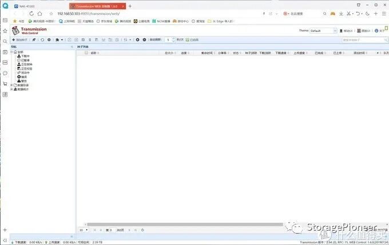Click the reload torrent list icon
389x245 pixels.
[x=42, y=39]
